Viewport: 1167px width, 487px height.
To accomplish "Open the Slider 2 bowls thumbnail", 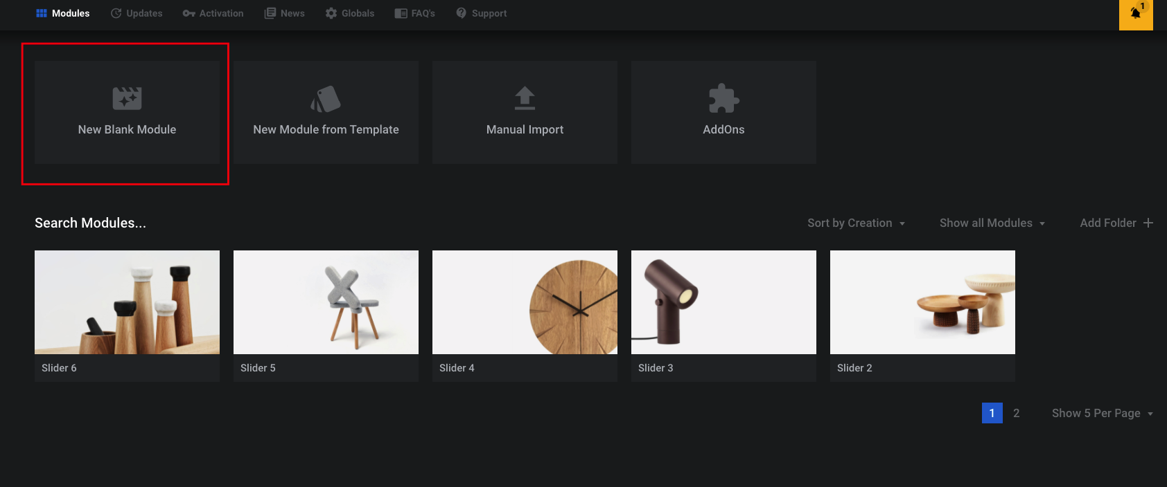I will pos(922,302).
